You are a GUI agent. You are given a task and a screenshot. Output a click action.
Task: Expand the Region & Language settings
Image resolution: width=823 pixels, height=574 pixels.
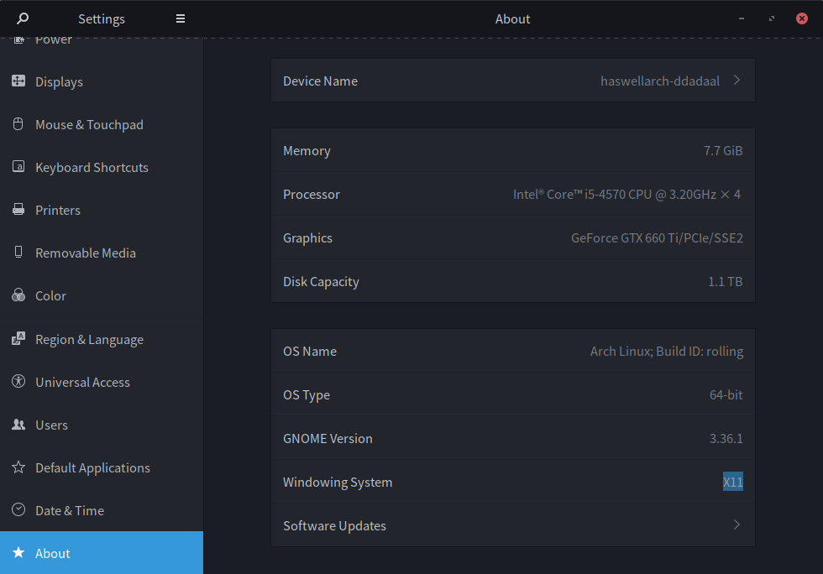[87, 339]
